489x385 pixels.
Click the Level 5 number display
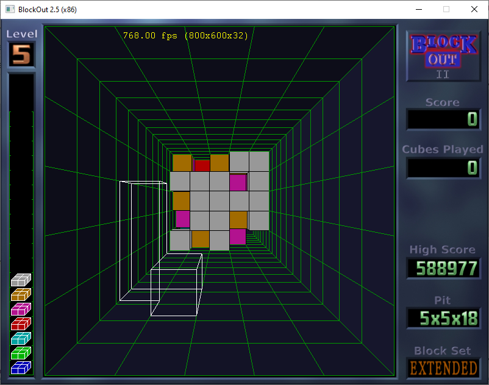pyautogui.click(x=21, y=54)
